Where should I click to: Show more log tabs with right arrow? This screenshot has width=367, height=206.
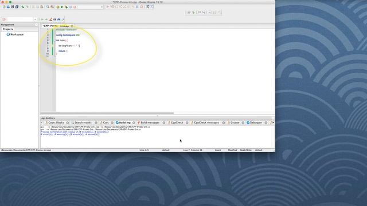click(273, 122)
